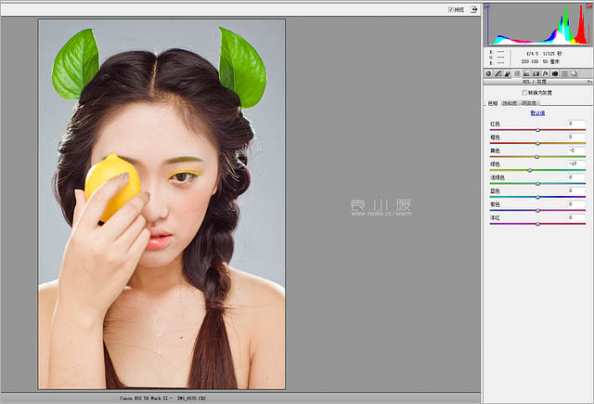The height and width of the screenshot is (404, 594).
Task: Switch to the 饱和度 saturation tab
Action: pos(510,103)
